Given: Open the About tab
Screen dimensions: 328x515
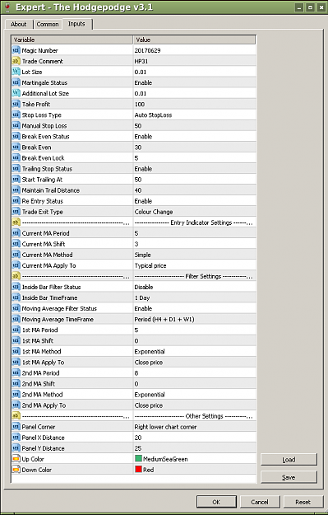Looking at the screenshot, I should pos(19,24).
